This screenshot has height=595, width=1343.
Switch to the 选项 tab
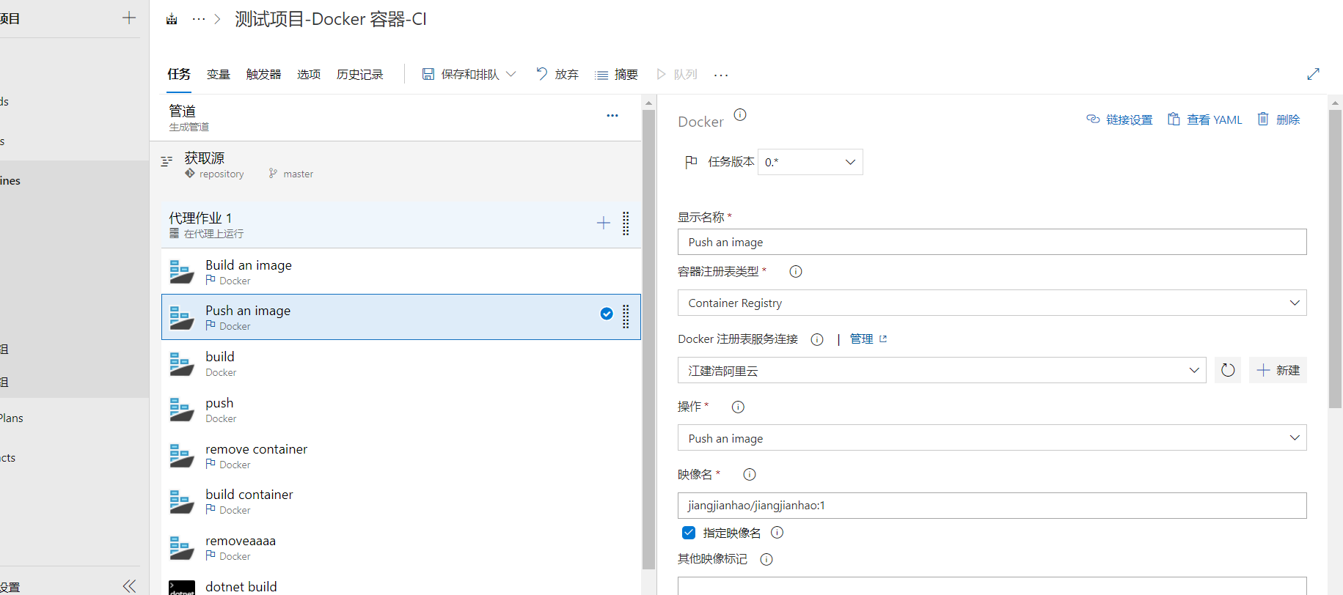click(309, 74)
